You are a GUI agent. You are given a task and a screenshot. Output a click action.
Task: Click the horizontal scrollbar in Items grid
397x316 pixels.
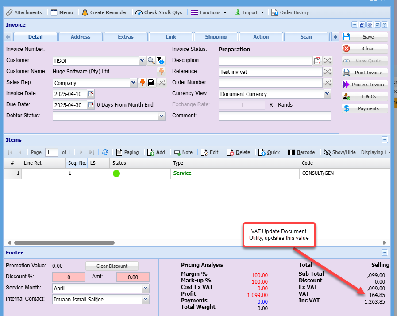point(64,243)
